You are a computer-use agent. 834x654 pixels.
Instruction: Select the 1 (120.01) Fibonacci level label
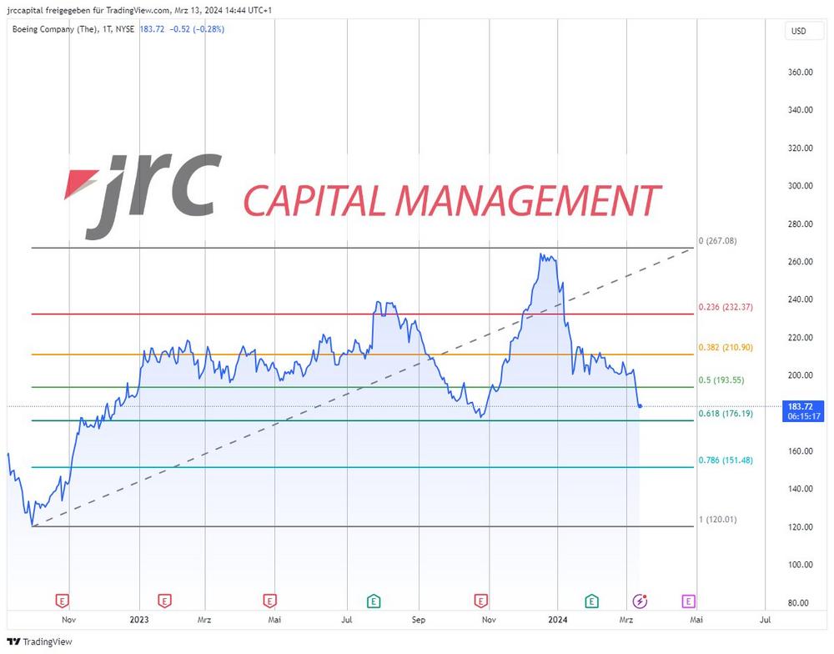[717, 520]
